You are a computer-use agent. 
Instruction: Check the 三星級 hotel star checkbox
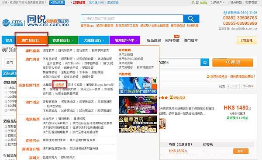pyautogui.click(x=6, y=140)
